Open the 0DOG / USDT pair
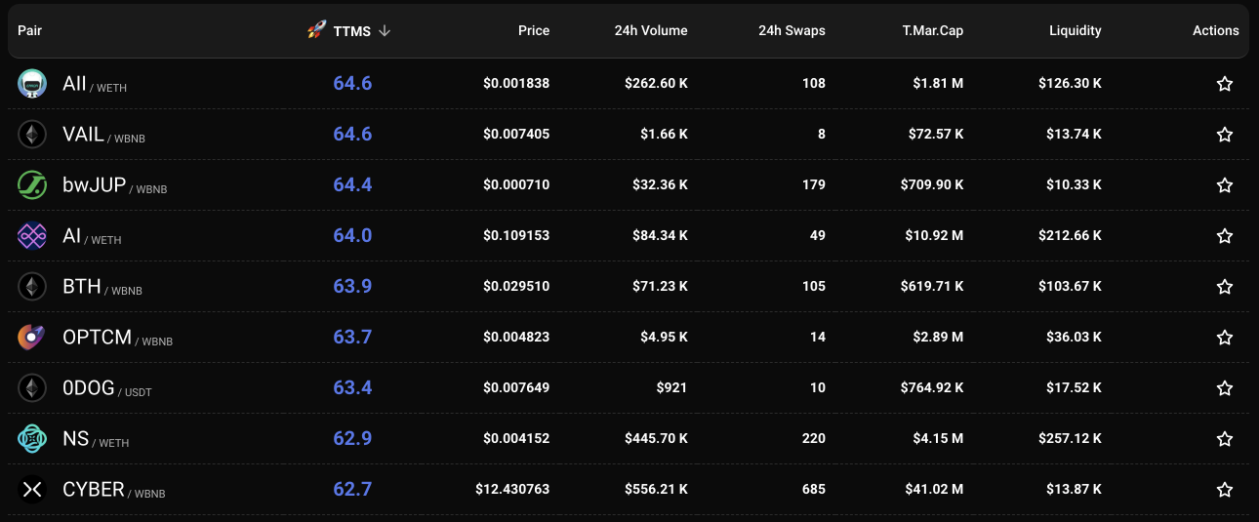 click(x=89, y=388)
